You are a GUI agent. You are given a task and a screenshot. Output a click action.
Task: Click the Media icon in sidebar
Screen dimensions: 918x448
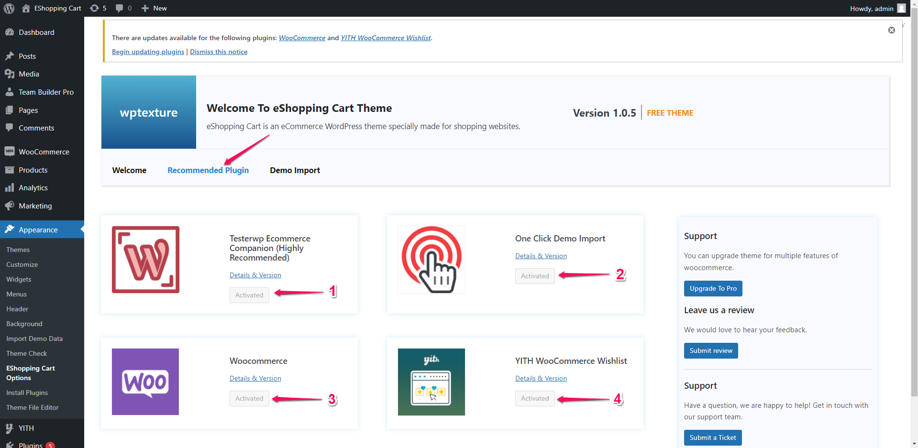pos(9,74)
